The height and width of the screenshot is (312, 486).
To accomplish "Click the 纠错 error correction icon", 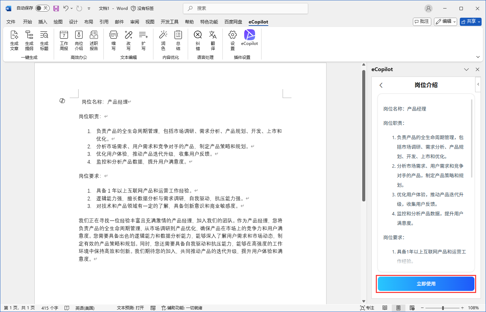I will point(198,40).
